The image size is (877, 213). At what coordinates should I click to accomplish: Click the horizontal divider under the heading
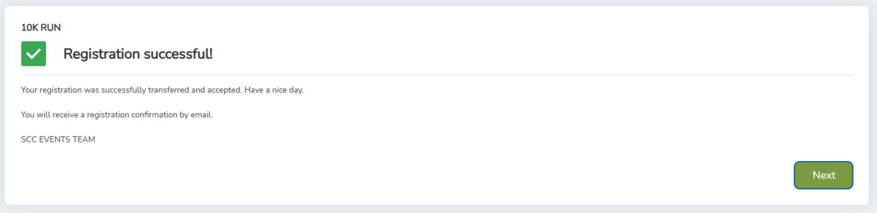coord(436,75)
